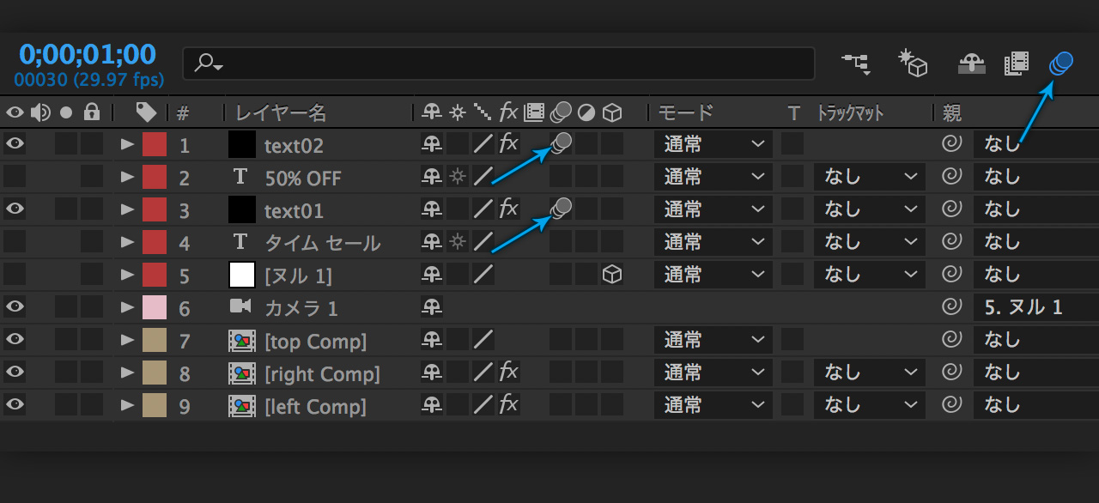Screen dimensions: 1099x503
Task: Toggle motion blur switch on text02 layer
Action: tap(561, 143)
